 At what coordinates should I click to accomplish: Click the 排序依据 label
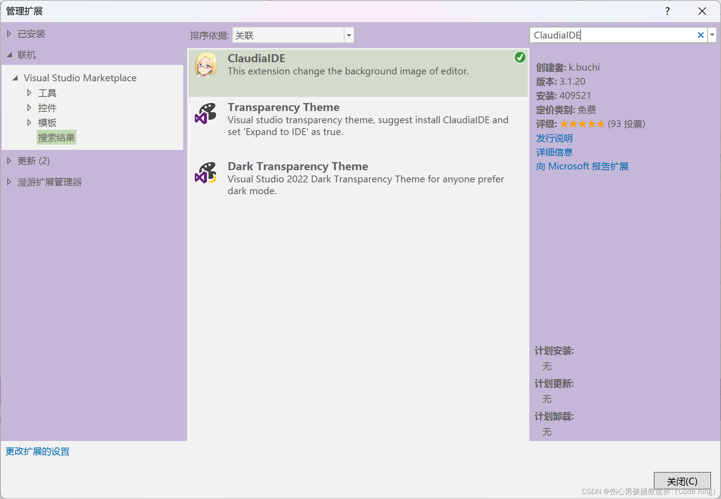(209, 35)
